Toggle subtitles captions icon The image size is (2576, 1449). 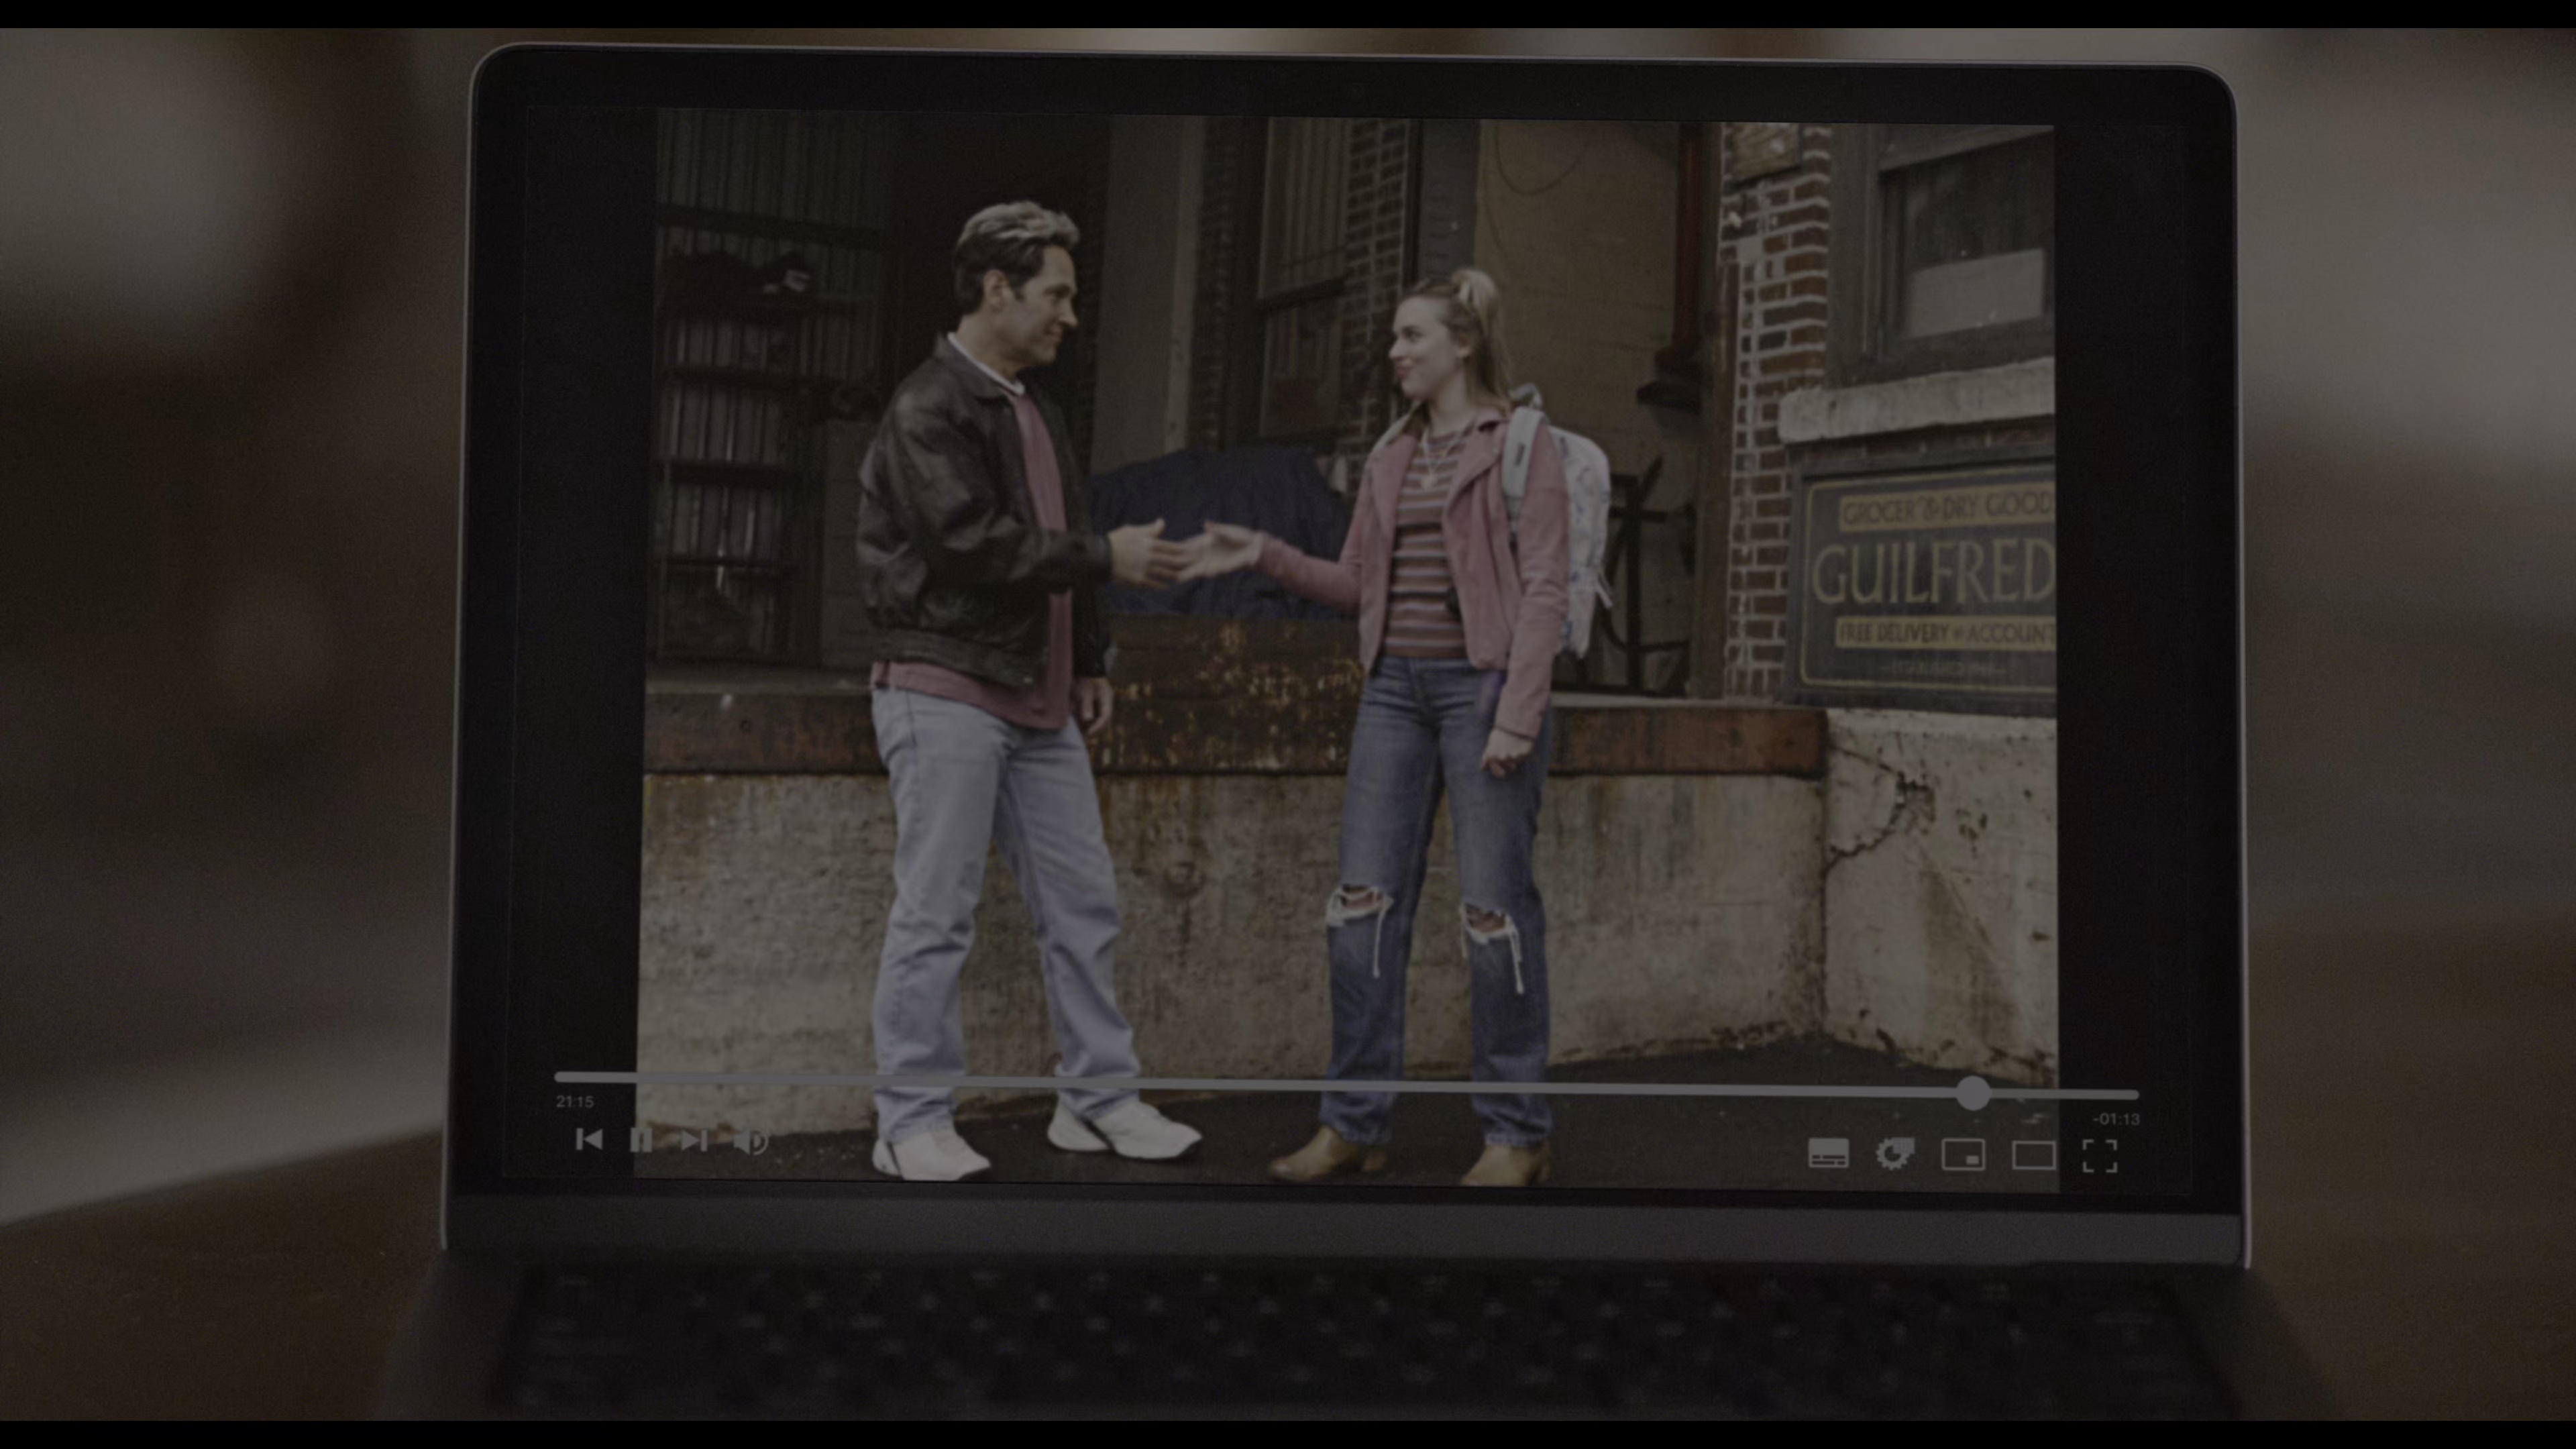pyautogui.click(x=1828, y=1153)
